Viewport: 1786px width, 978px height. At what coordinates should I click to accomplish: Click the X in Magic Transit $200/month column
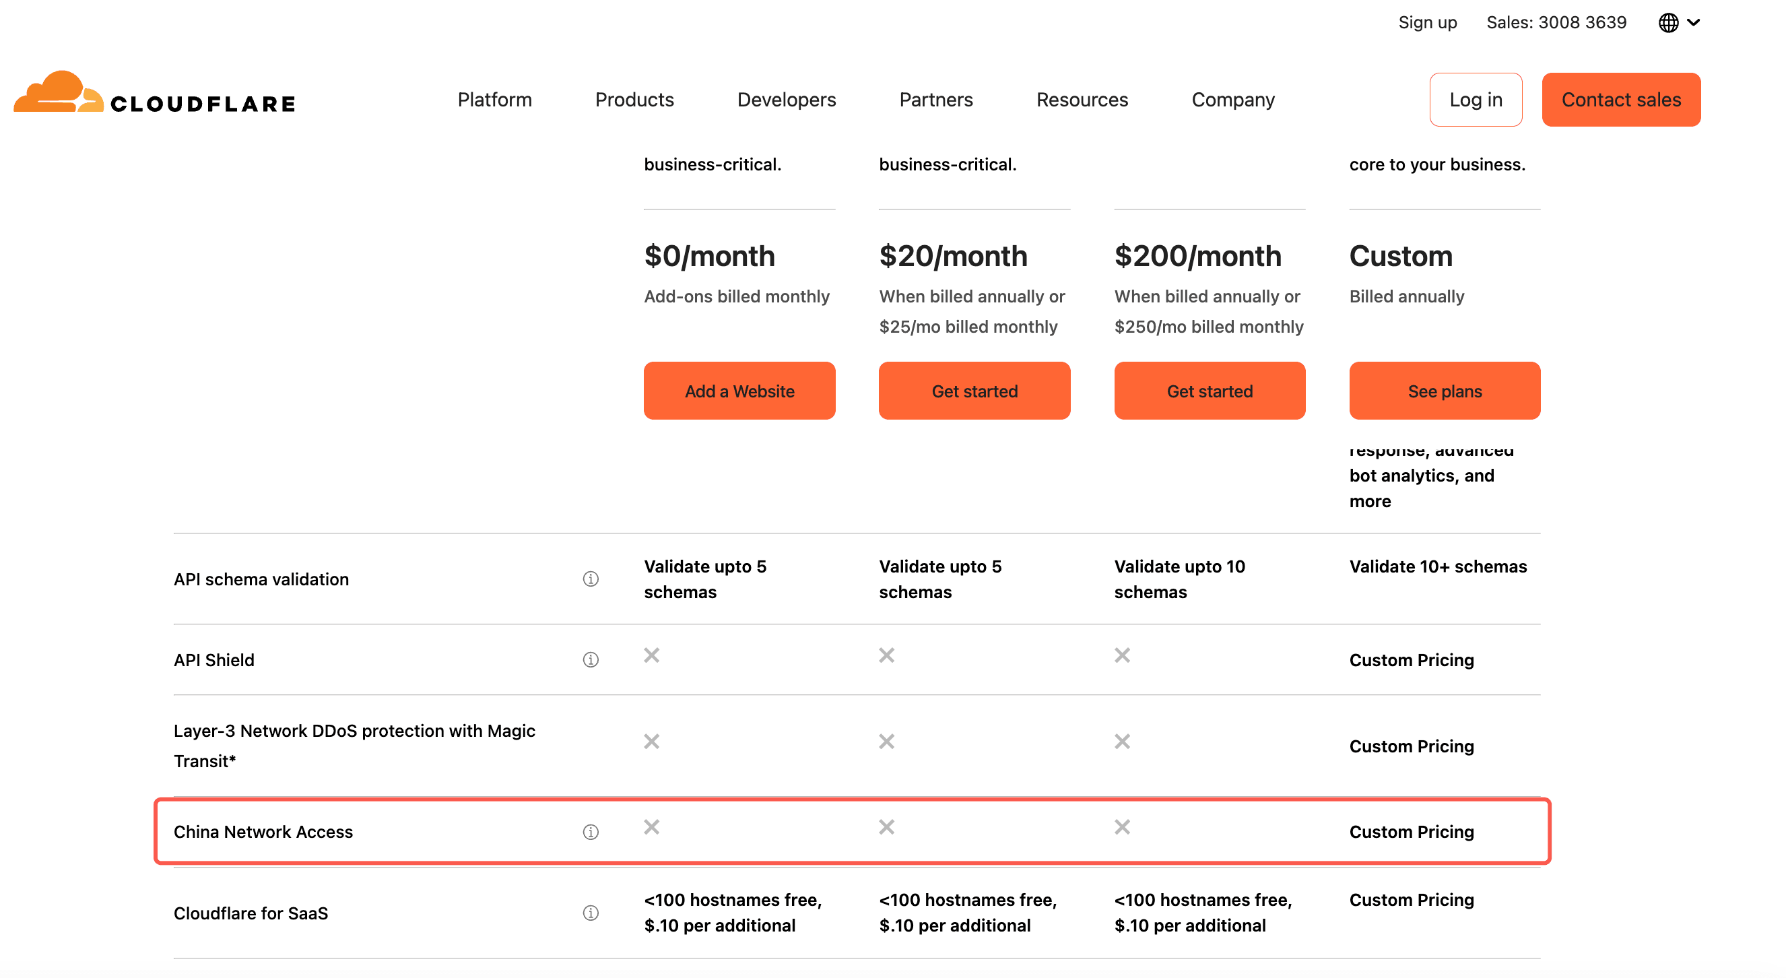[x=1123, y=742]
